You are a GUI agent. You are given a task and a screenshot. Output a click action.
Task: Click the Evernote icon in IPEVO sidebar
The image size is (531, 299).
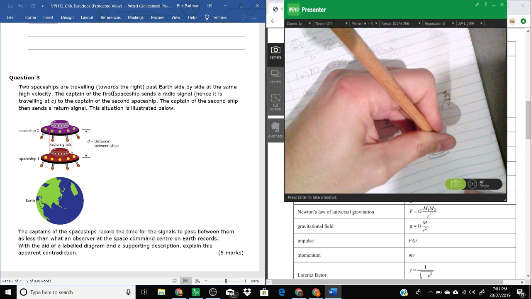click(x=275, y=130)
